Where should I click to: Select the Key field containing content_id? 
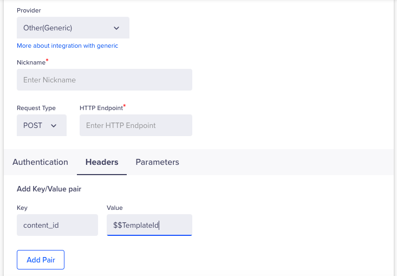pos(57,225)
